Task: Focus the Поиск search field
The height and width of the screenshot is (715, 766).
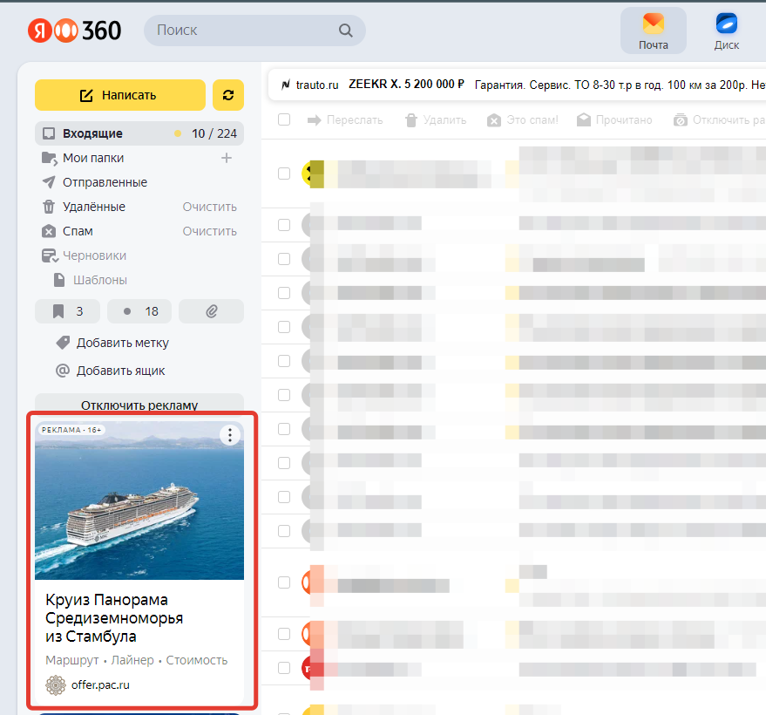Action: [x=254, y=31]
